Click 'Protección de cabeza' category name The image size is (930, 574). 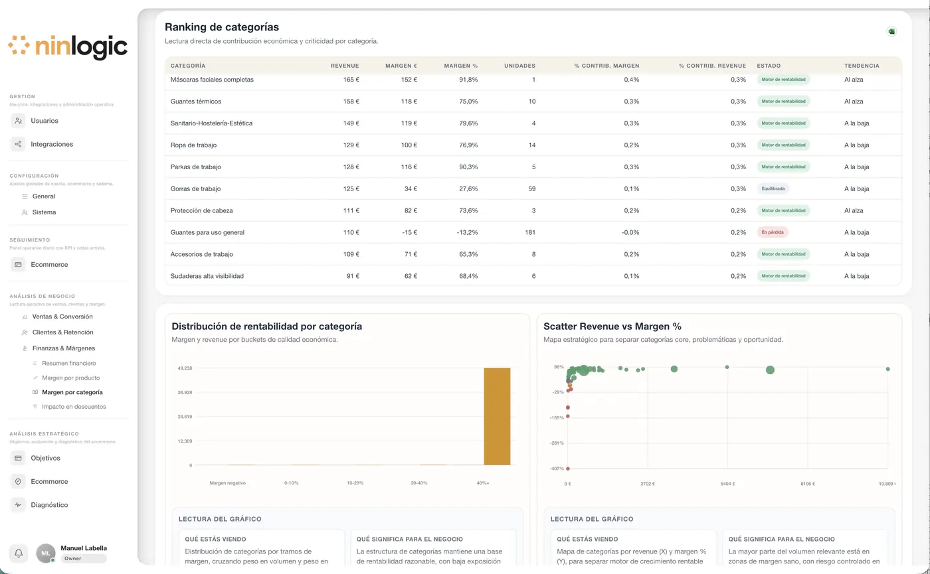(202, 210)
